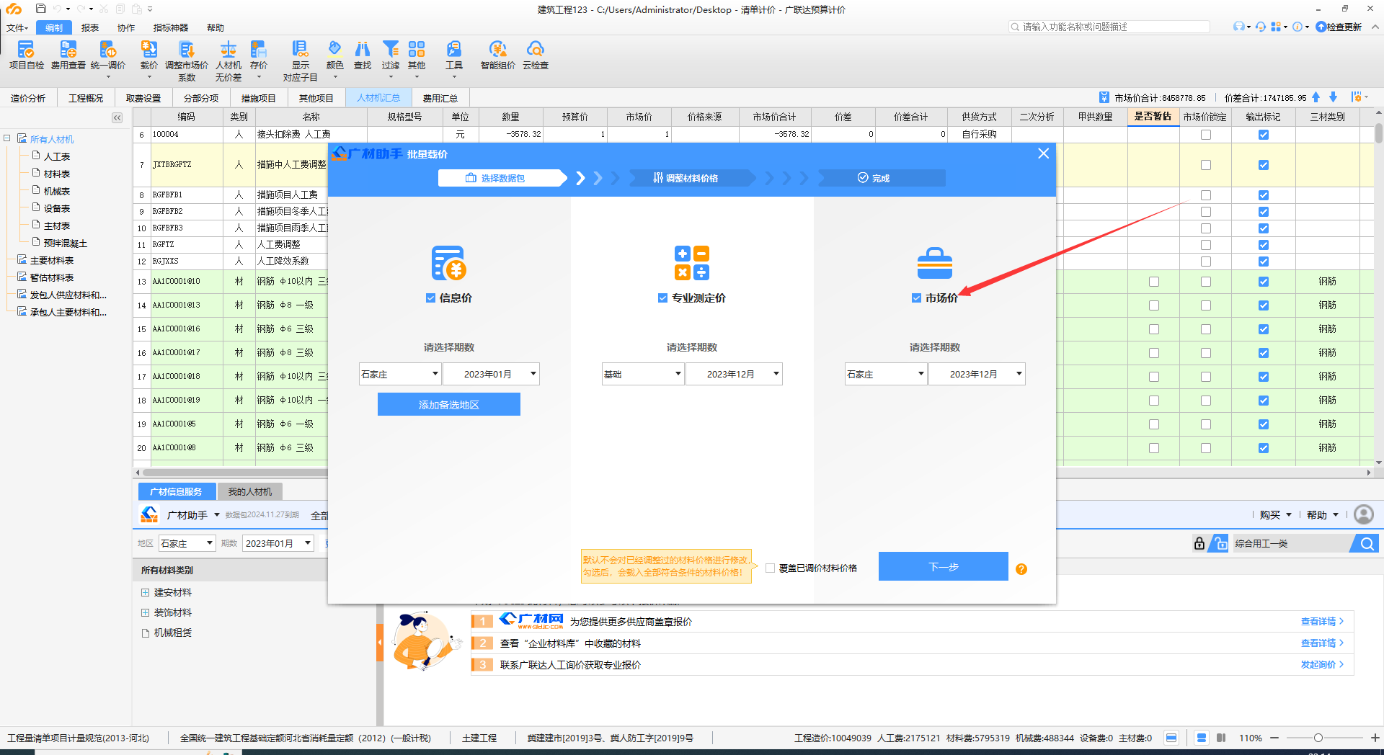The width and height of the screenshot is (1384, 755).
Task: Click the 下一步 button
Action: click(x=943, y=566)
